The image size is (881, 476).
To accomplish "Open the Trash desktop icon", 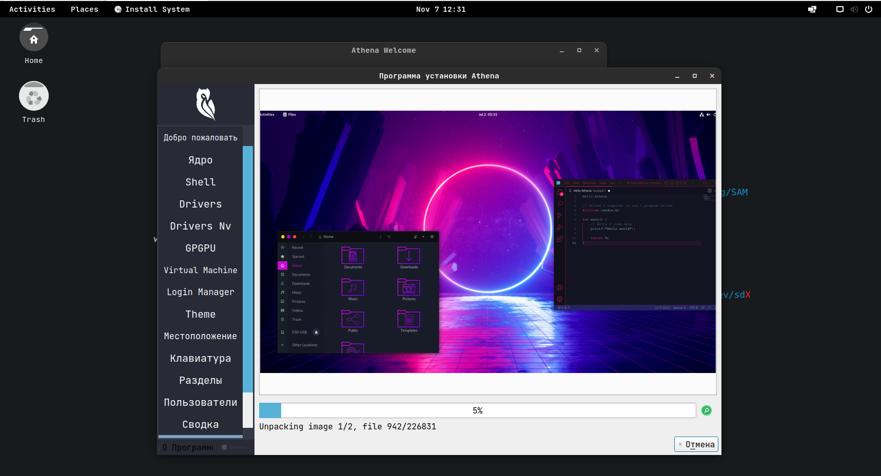I will 34,97.
